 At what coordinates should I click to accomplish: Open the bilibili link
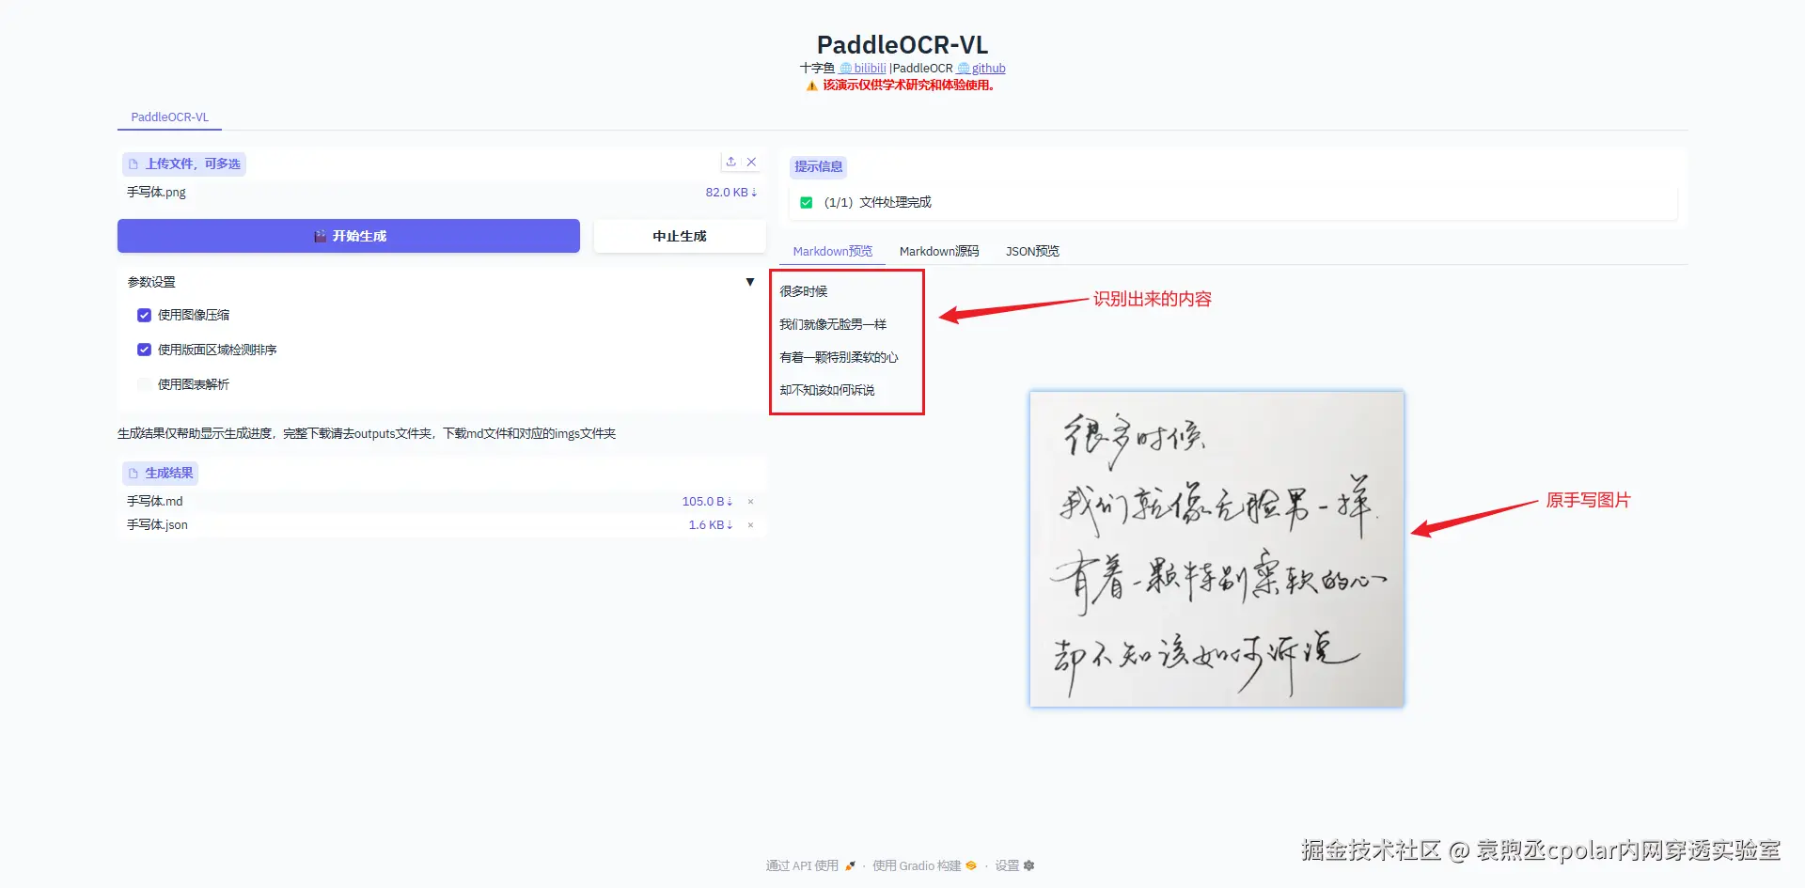pos(870,69)
